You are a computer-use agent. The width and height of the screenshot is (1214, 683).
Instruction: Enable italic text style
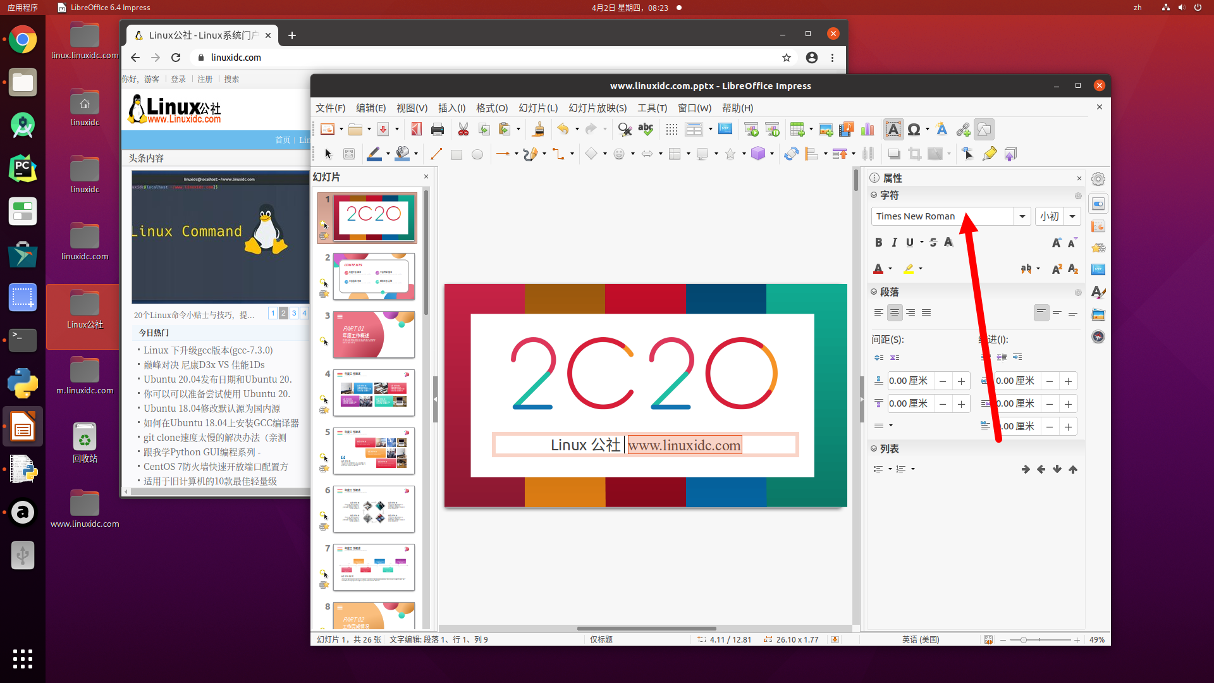click(894, 242)
